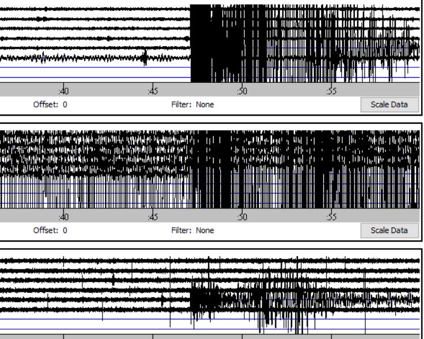
Task: Click Offset: 0 label in middle panel
Action: (50, 230)
